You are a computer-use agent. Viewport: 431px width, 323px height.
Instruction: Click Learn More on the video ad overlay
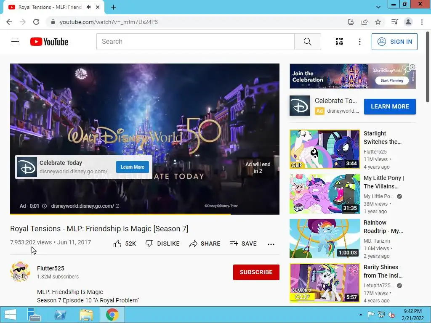[x=133, y=167]
